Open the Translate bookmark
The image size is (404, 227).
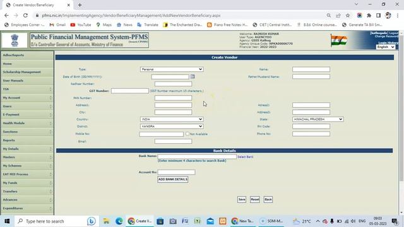[148, 25]
